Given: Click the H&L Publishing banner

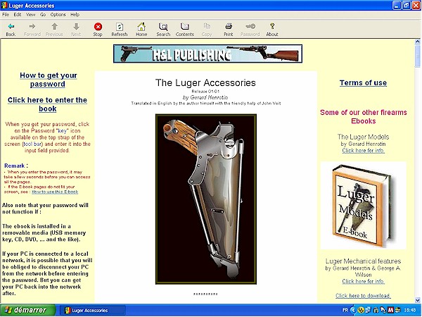Looking at the screenshot, I should [207, 54].
